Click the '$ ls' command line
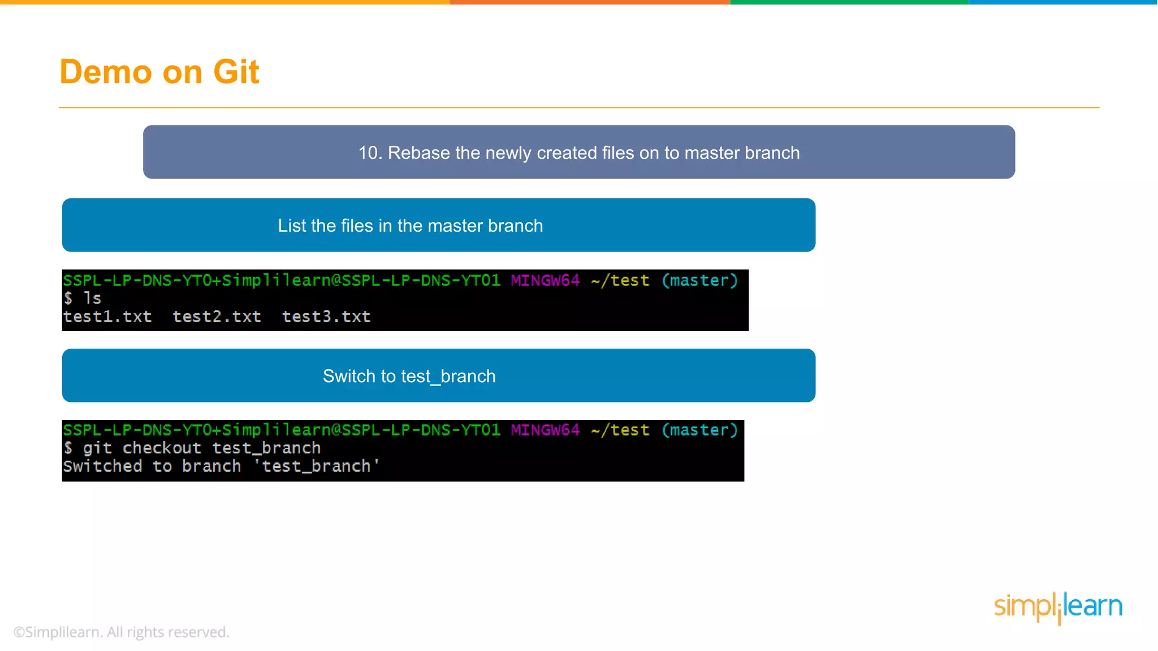 (x=83, y=298)
